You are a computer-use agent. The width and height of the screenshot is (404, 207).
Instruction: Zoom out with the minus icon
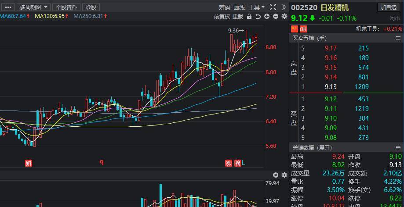(276, 17)
